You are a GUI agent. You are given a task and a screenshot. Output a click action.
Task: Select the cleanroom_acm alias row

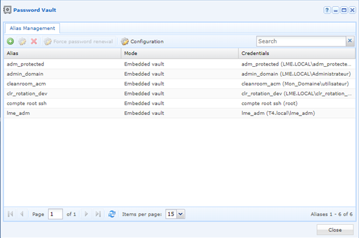[x=179, y=84]
